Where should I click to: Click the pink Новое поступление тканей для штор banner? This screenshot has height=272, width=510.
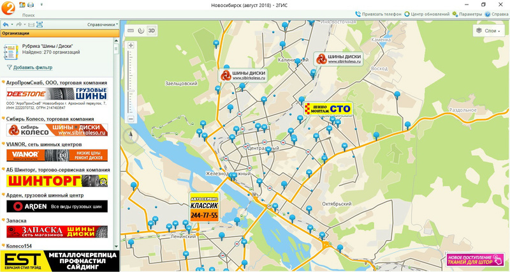tap(475, 260)
